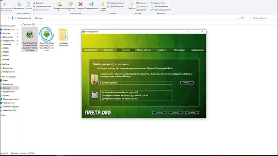Click Paste shortcut (Вставить ярлык) in ribbon
The image size is (278, 156).
coord(41,10)
